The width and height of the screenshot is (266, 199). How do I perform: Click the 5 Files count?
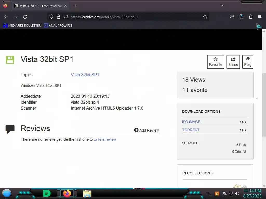coord(241,145)
